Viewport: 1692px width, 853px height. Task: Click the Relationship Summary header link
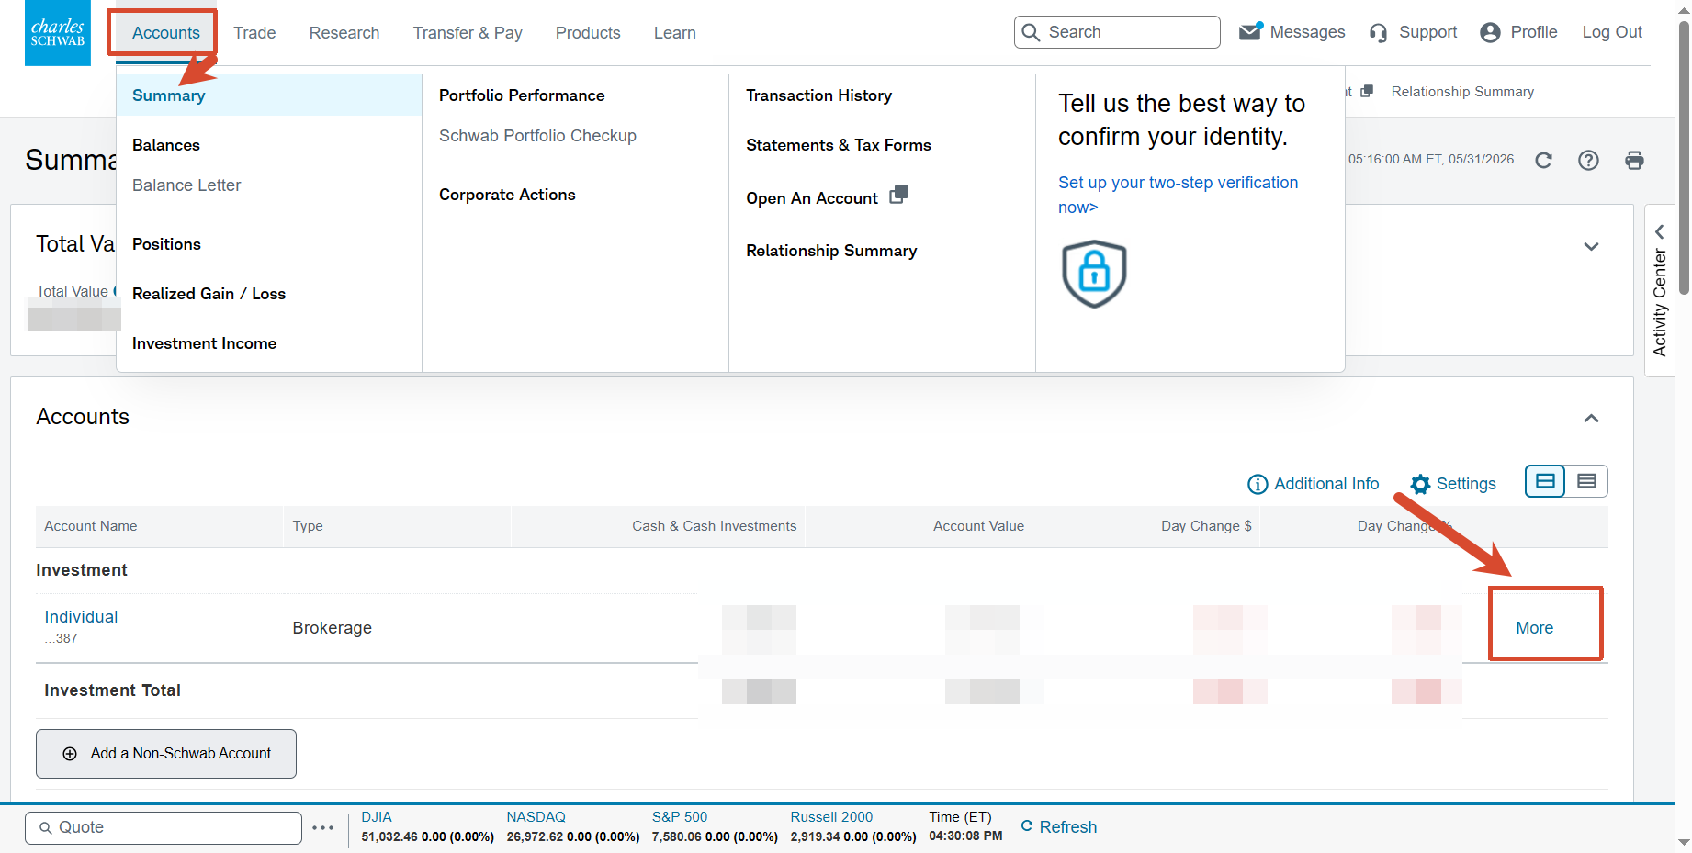1462,92
